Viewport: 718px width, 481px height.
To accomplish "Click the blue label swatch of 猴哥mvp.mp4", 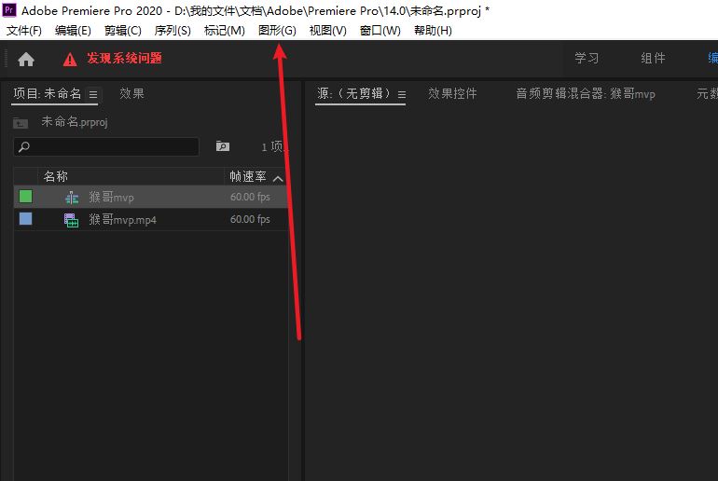I will (26, 219).
